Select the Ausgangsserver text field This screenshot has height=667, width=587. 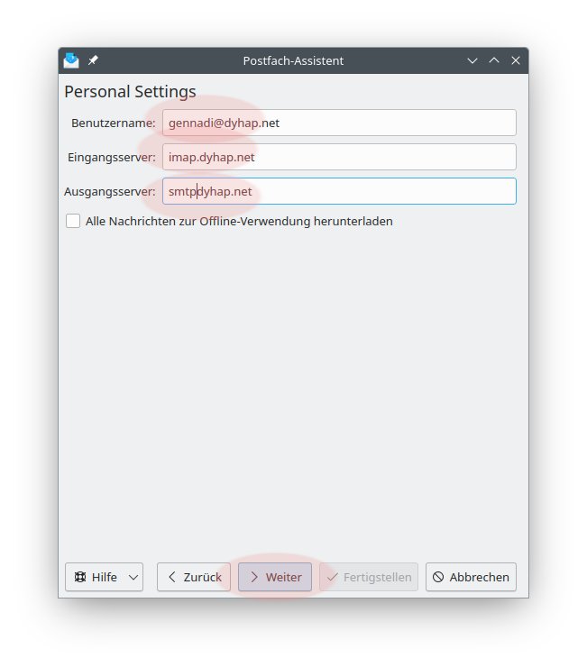pyautogui.click(x=339, y=191)
